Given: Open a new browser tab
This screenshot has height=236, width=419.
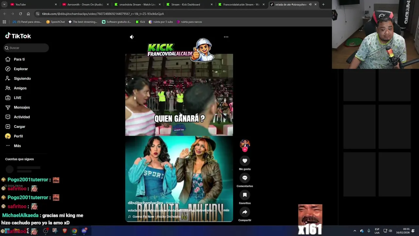Looking at the screenshot, I should [323, 5].
